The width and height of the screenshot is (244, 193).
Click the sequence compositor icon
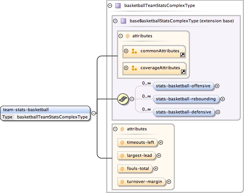point(123,99)
